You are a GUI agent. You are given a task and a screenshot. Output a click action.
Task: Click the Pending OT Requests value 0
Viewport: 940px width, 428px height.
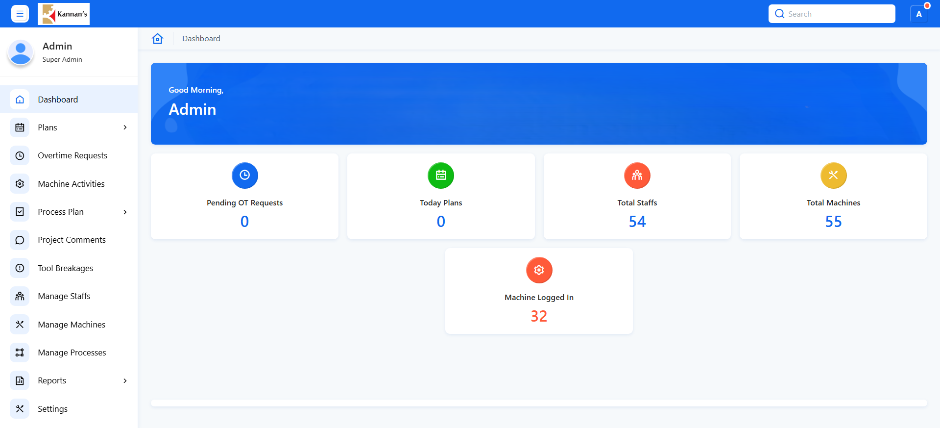click(245, 222)
